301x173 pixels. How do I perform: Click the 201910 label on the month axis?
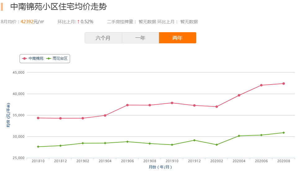pyautogui.click(x=172, y=161)
